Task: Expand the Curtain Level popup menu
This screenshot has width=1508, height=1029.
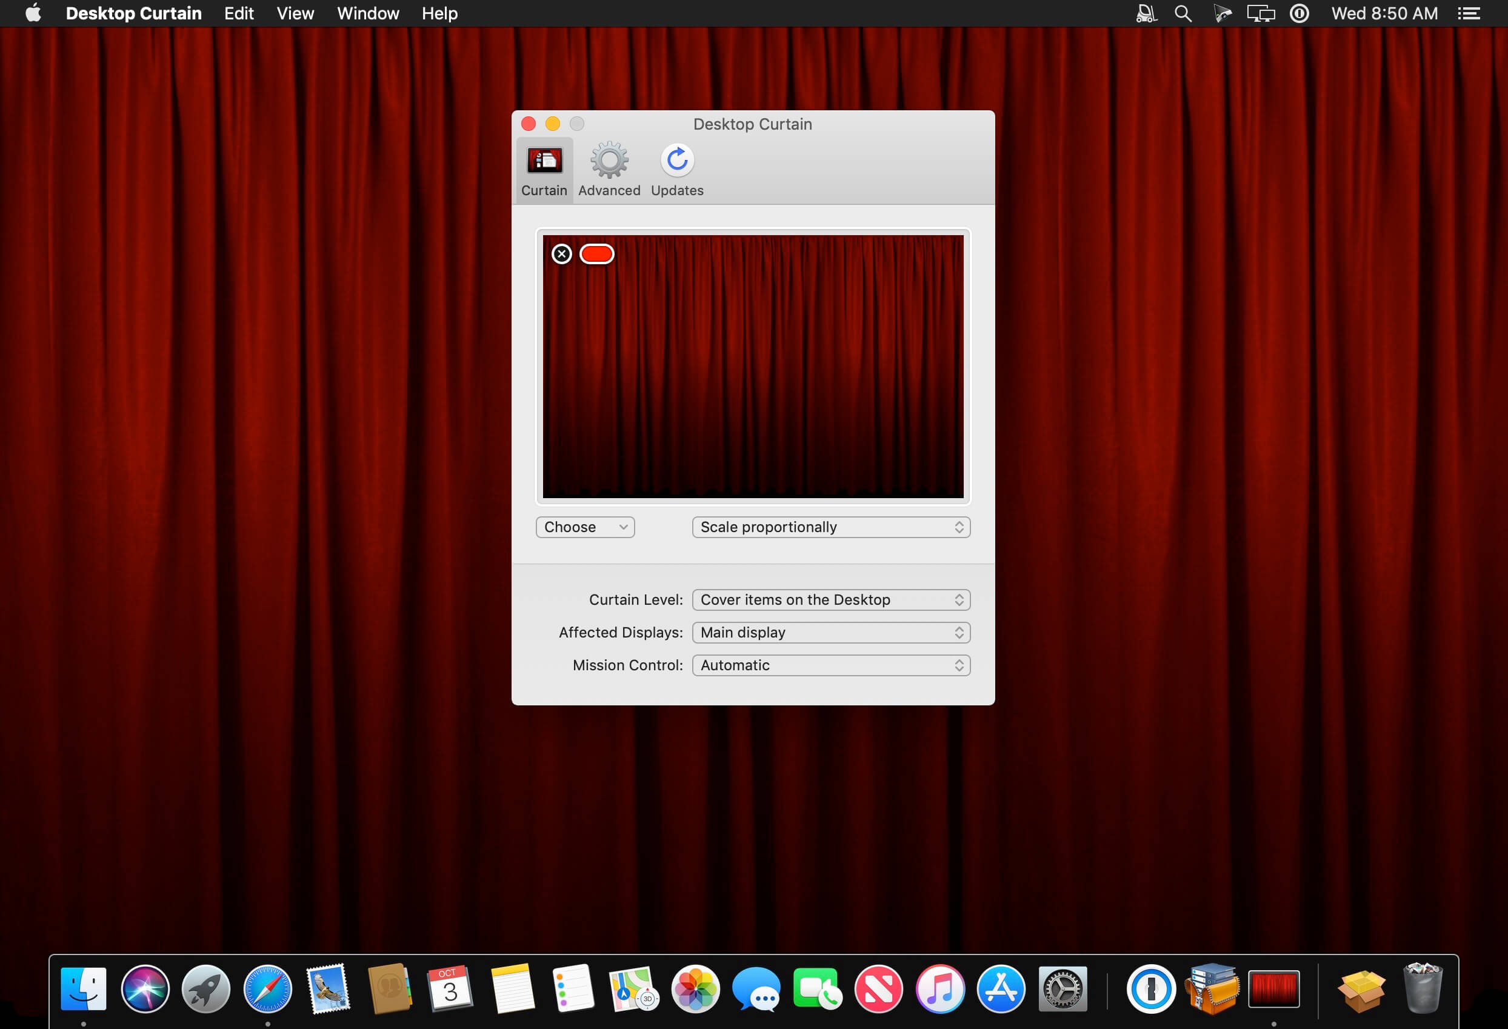Action: click(830, 599)
